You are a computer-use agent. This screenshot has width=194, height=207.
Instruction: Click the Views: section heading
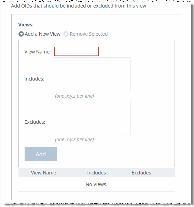(x=26, y=25)
